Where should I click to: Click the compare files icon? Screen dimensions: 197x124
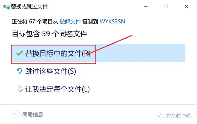click(20, 89)
